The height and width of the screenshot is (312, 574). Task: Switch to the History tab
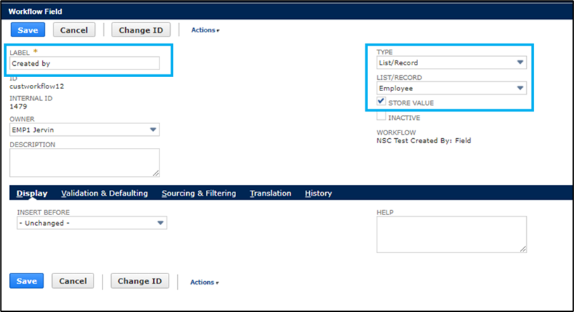[318, 194]
